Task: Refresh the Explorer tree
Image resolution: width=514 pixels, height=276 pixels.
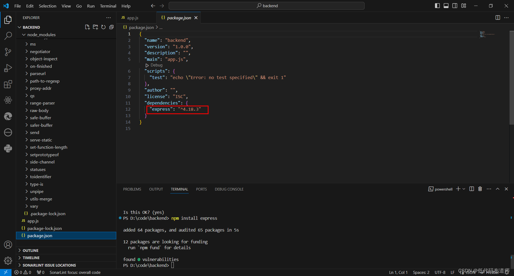Action: point(103,27)
